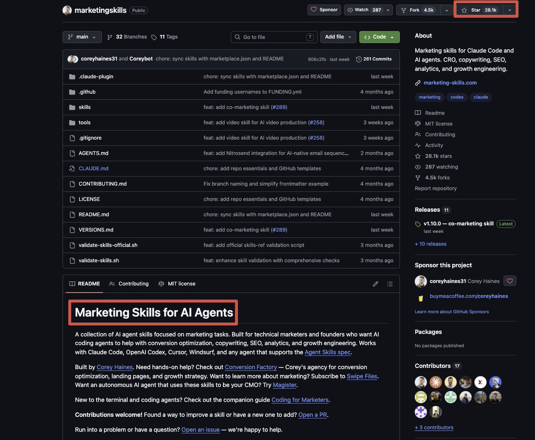Open the tools folder
The width and height of the screenshot is (535, 440).
[85, 123]
